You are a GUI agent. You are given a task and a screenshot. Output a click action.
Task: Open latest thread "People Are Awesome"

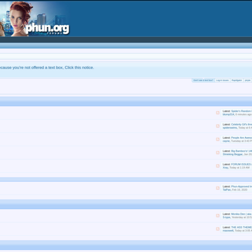coord(241,138)
